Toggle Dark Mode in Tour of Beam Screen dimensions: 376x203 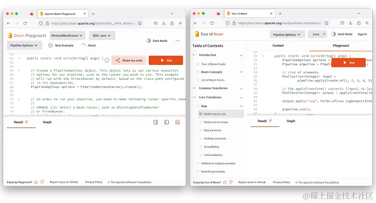coord(342,34)
